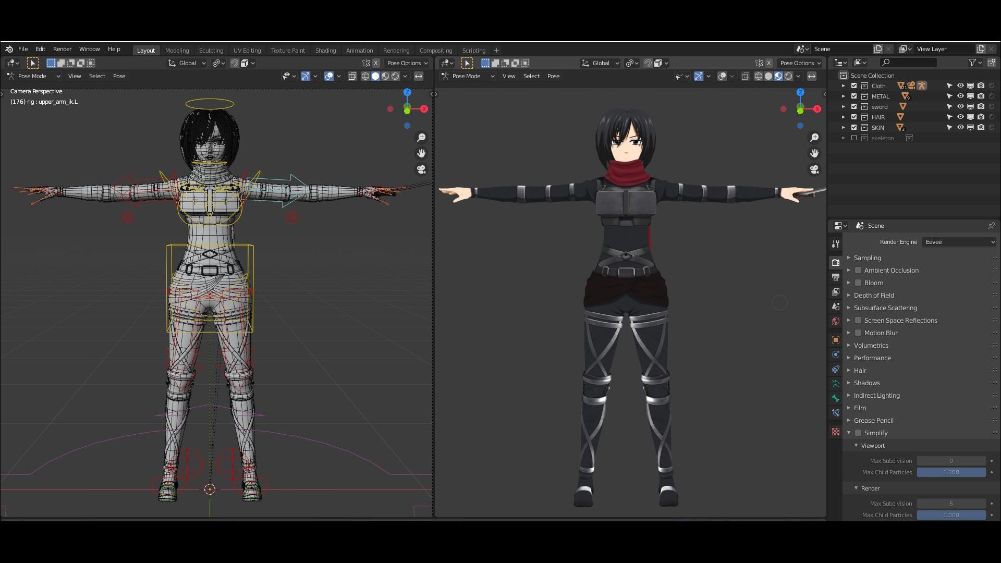1001x563 pixels.
Task: Enable Ambient Occlusion checkbox
Action: pos(858,270)
